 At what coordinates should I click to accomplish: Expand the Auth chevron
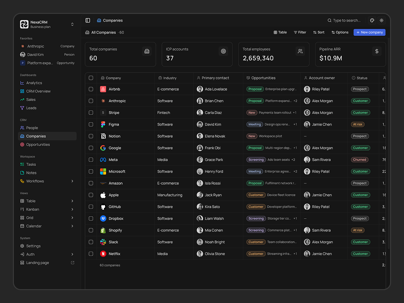click(73, 254)
